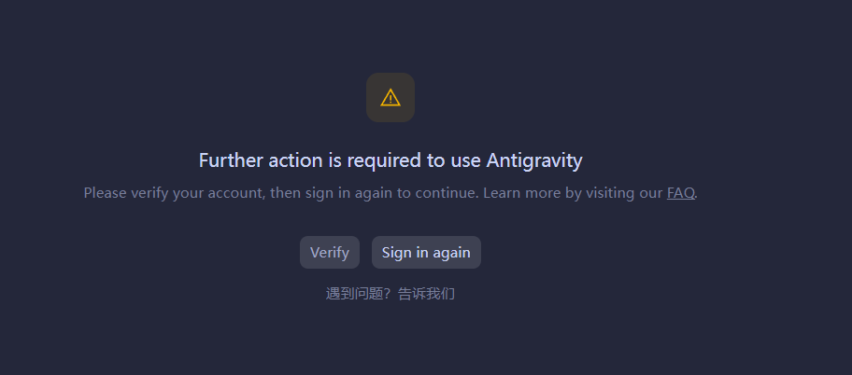The width and height of the screenshot is (852, 375).
Task: Choose the Verify option left of Sign in
Action: click(329, 253)
